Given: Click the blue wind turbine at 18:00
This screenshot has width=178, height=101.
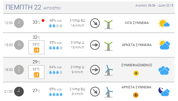Looking at the screenshot, I should (109, 70).
